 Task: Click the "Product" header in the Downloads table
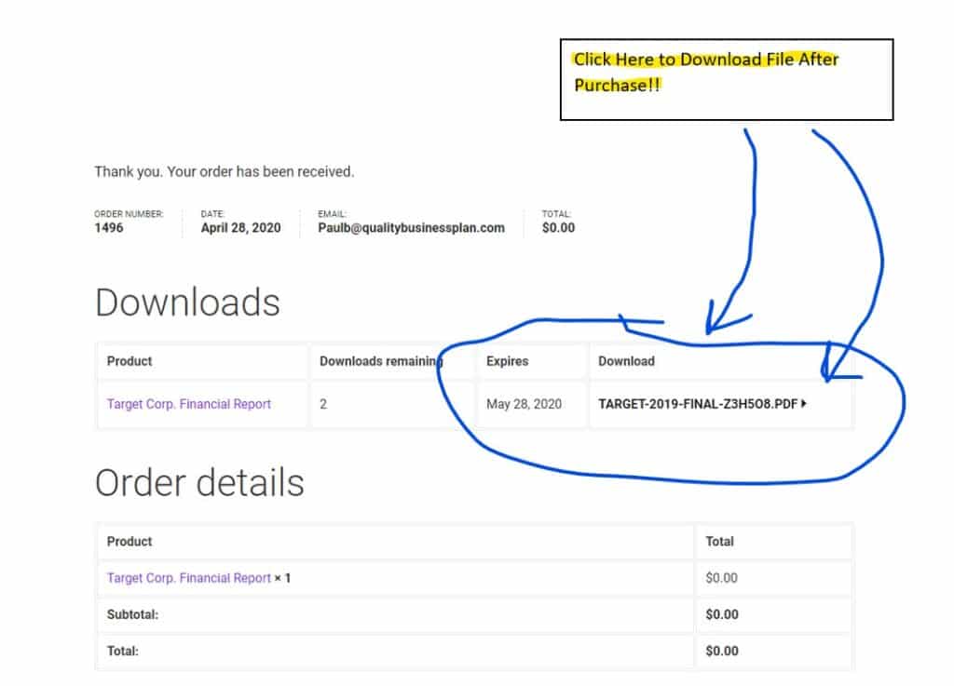(129, 361)
